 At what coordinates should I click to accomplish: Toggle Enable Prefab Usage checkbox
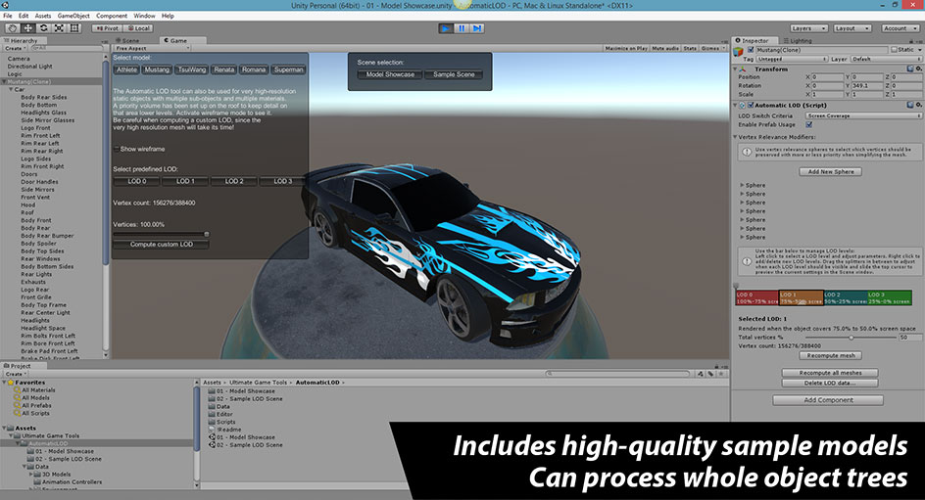point(809,124)
